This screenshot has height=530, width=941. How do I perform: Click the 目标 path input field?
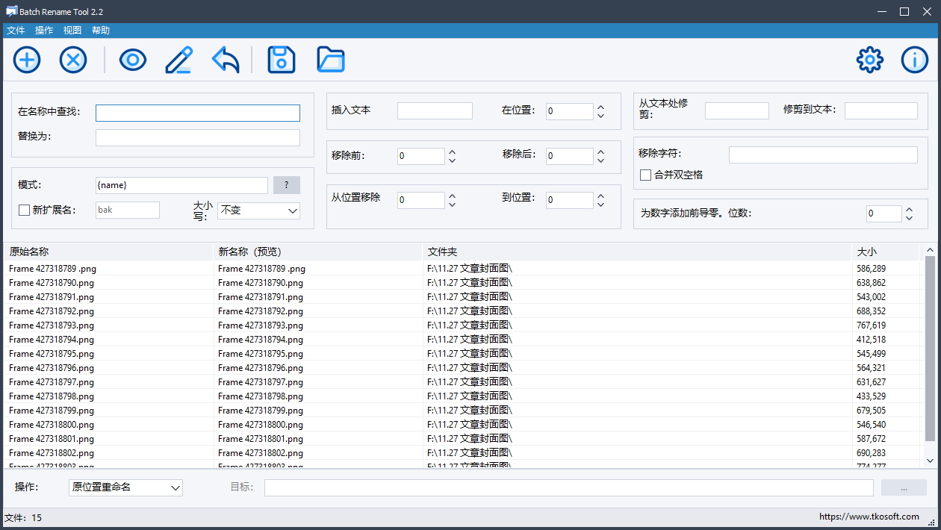pos(569,487)
